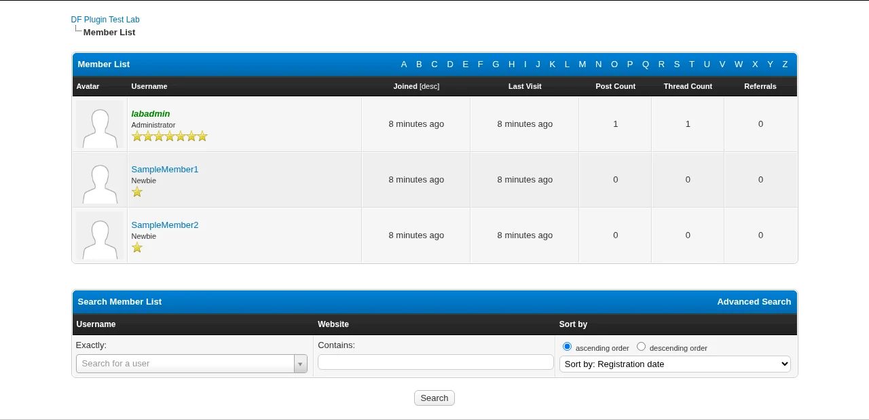Filter members by letter J
The height and width of the screenshot is (420, 869).
pyautogui.click(x=538, y=64)
